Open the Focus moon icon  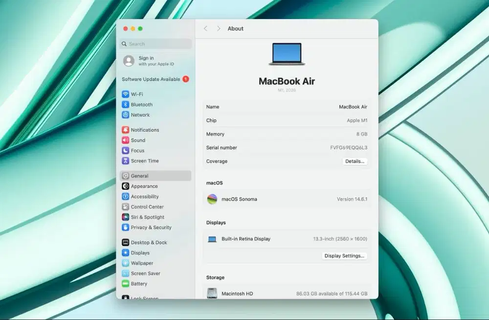[x=125, y=150]
